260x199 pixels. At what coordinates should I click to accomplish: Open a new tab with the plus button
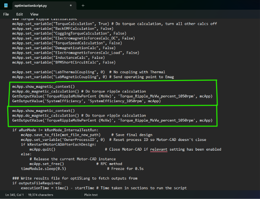tap(83, 5)
